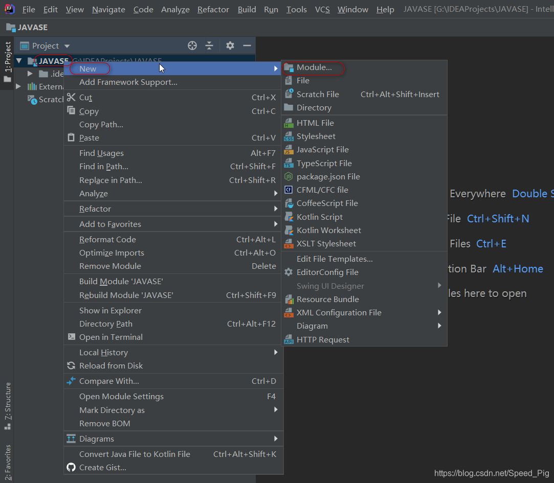Click the Cut scissors icon
The height and width of the screenshot is (483, 554).
[71, 97]
